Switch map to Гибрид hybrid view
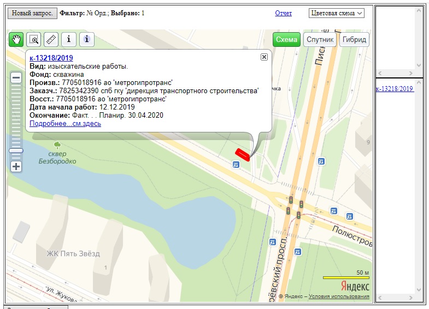 click(x=354, y=39)
